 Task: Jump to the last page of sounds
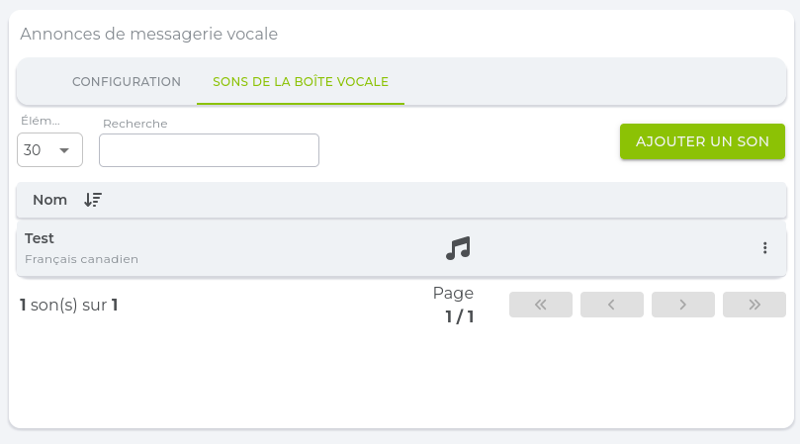point(755,305)
